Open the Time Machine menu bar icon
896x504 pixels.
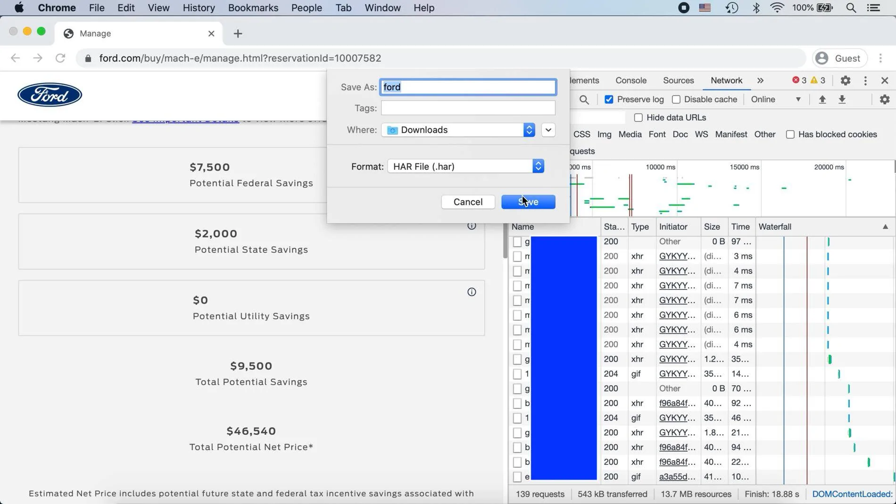(732, 8)
